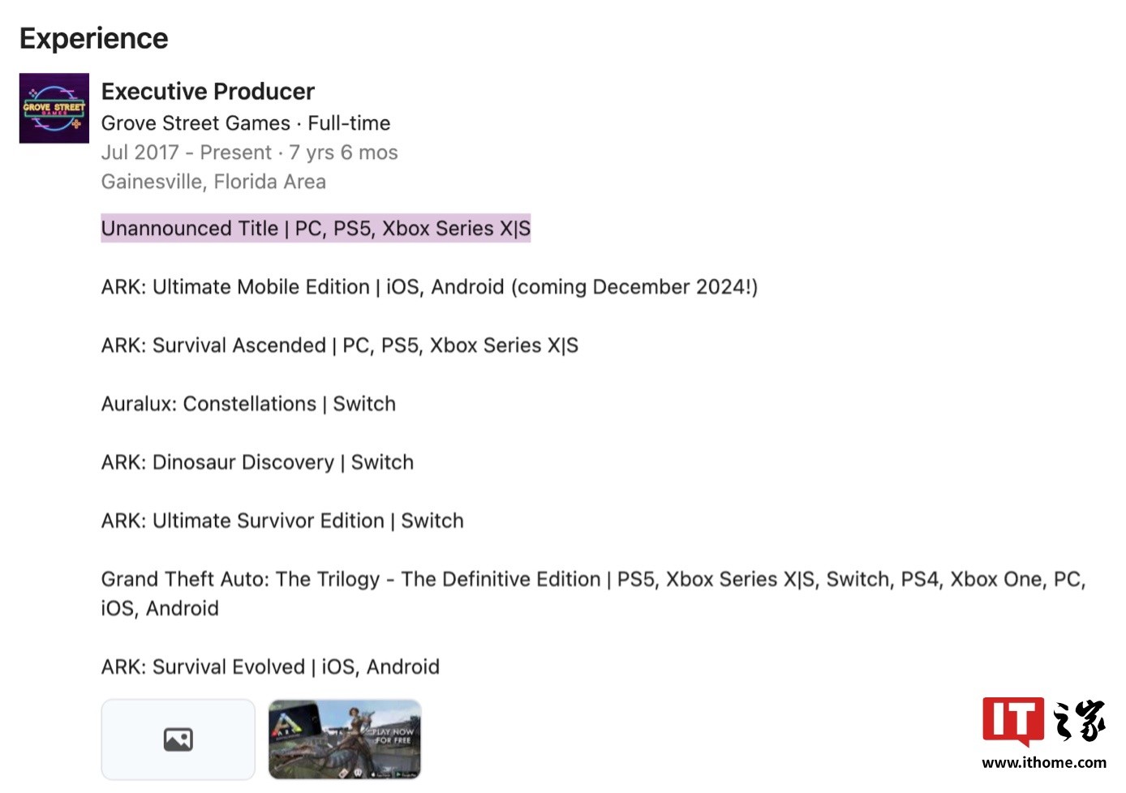Select the highlighted Unannounced Title text
The width and height of the screenshot is (1126, 793).
tap(316, 229)
